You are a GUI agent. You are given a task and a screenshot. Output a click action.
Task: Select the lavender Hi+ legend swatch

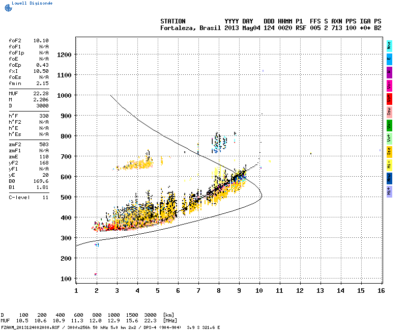tap(389, 192)
